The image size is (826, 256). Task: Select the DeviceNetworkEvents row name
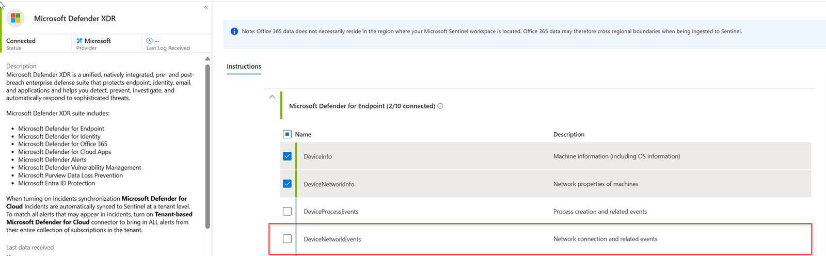[x=332, y=239]
